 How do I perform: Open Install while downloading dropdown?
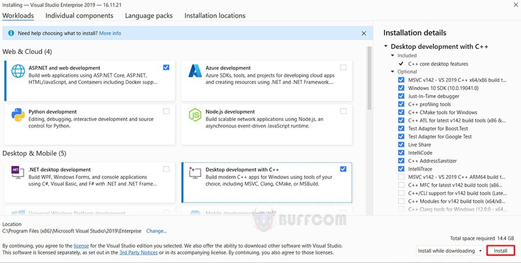[449, 251]
